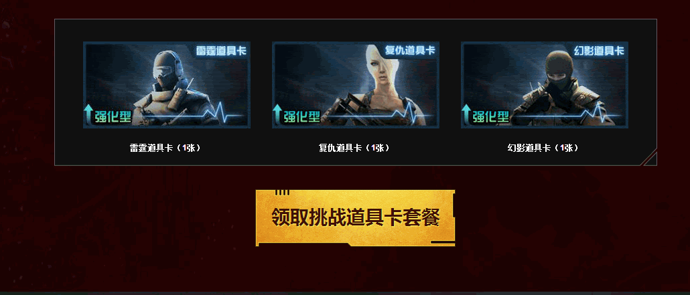
Task: Click the 领取挑战道具卡套餐 yellow button
Action: [355, 217]
